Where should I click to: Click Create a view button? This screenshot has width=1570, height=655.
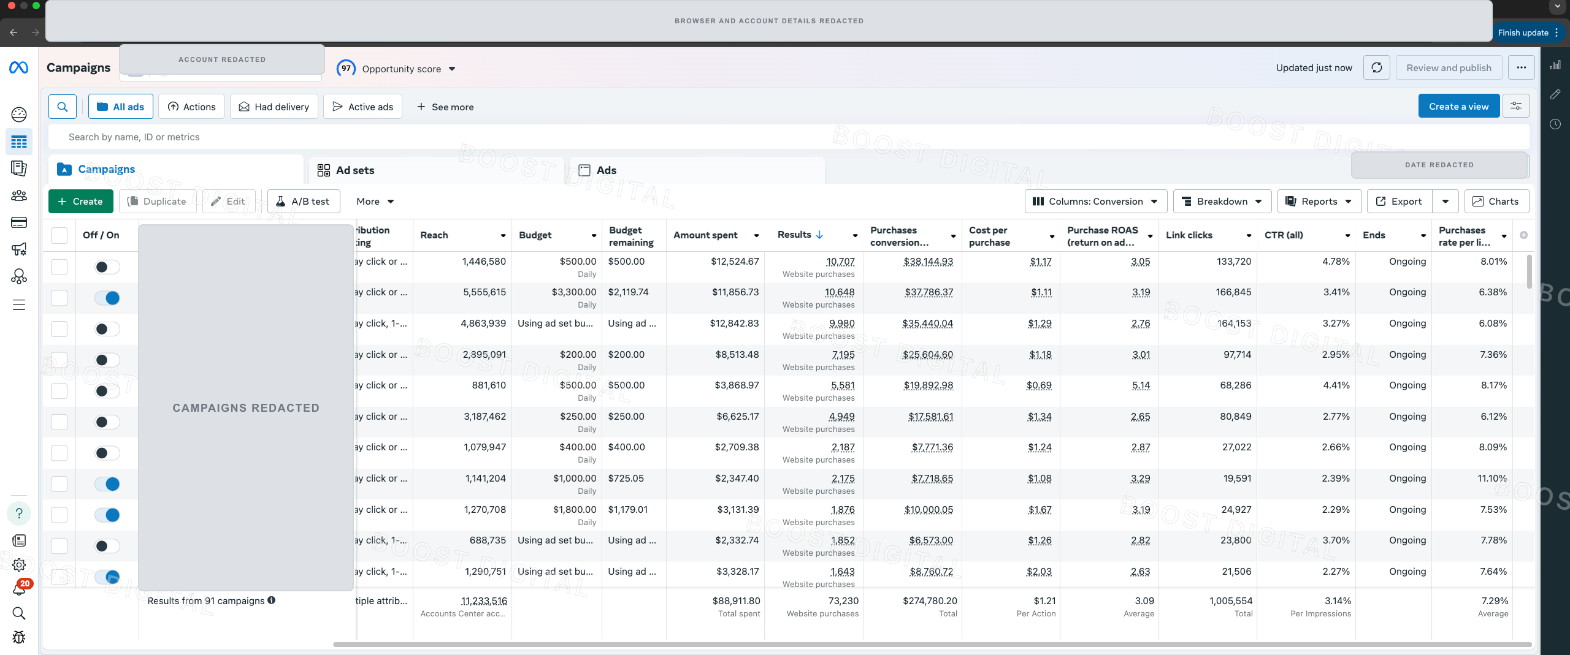[1458, 106]
